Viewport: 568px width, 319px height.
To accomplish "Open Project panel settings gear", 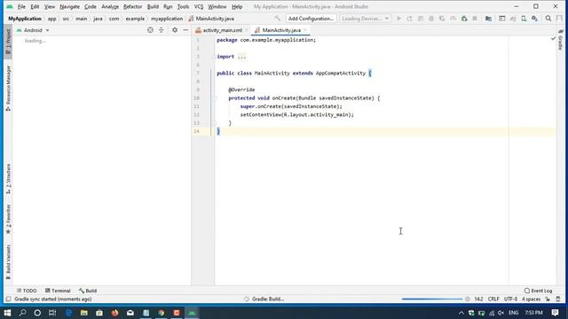I will (x=175, y=30).
